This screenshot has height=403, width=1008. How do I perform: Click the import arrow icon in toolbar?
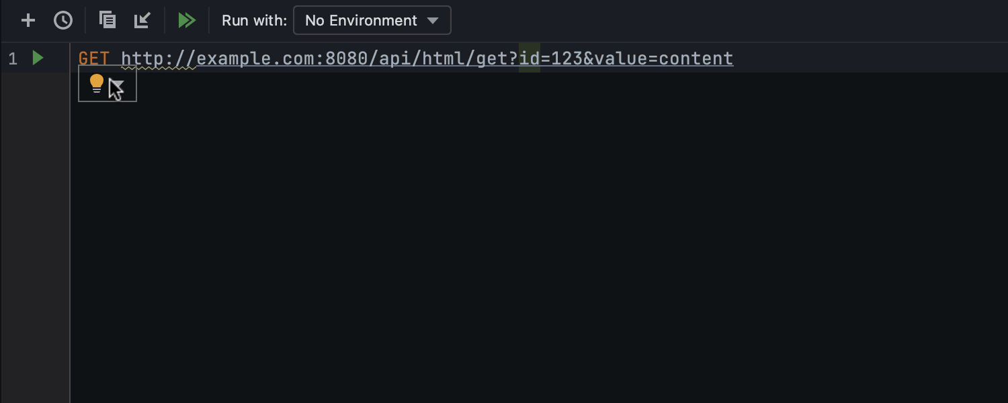pos(142,20)
